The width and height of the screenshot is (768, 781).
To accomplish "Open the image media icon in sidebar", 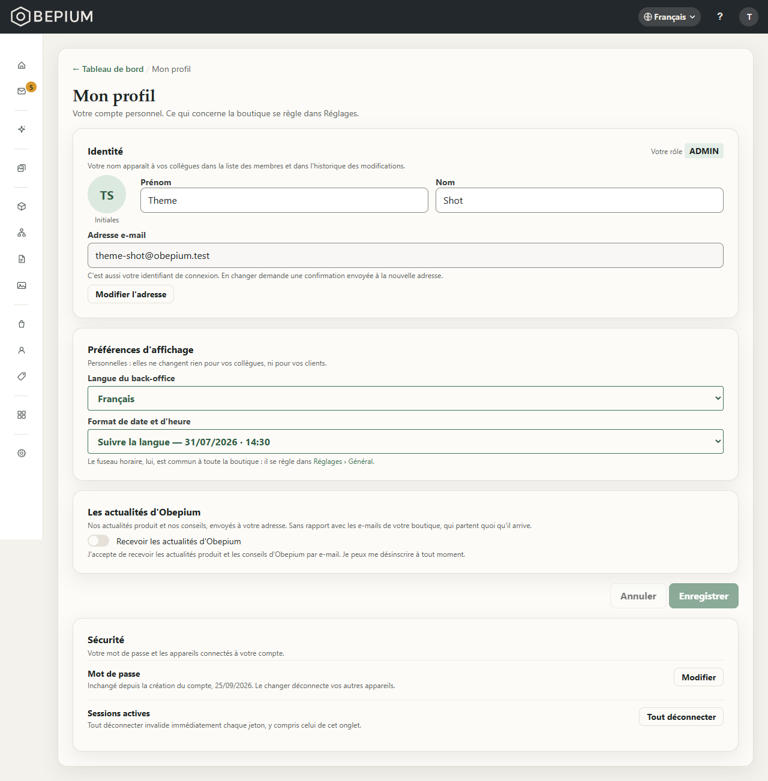I will (x=22, y=285).
